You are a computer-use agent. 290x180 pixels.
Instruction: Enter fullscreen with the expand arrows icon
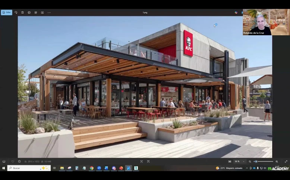pos(286,161)
